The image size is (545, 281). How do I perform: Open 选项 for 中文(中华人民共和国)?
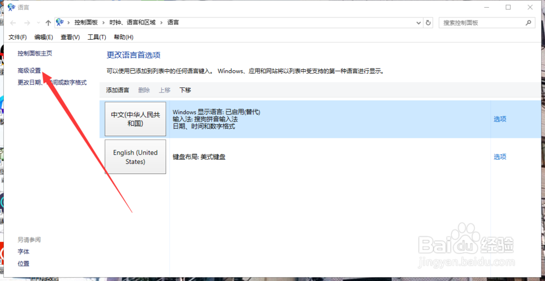point(500,119)
